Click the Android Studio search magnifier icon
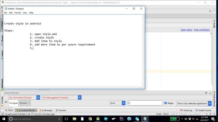This screenshot has height=122, width=218. (210, 11)
